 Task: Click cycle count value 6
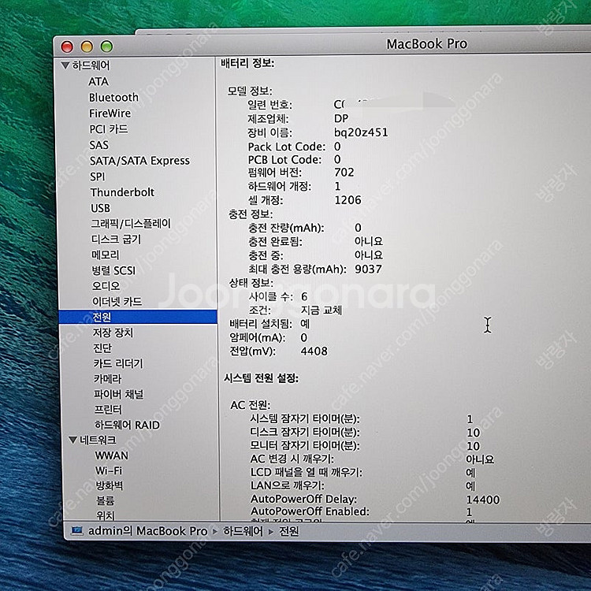pyautogui.click(x=304, y=296)
